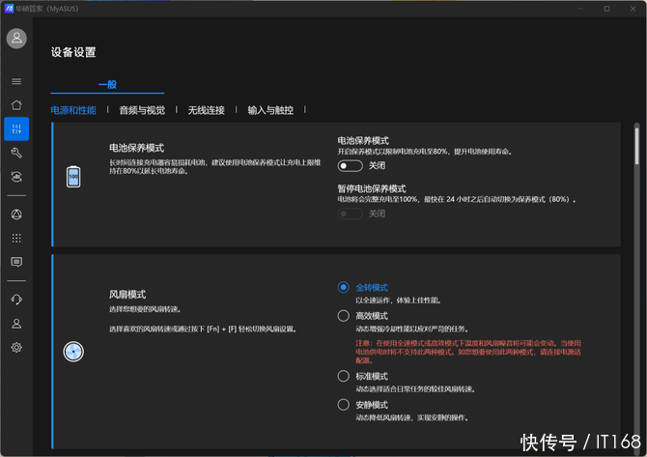Screen dimensions: 647x457
Task: Switch to the 音频与视觉 tab
Action: 142,110
